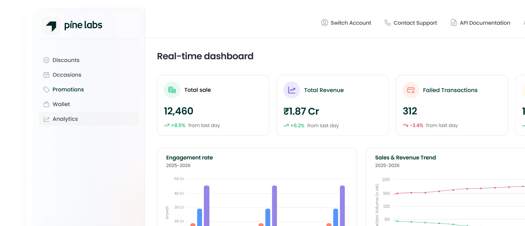The width and height of the screenshot is (525, 226).
Task: Click the Occasions calendar icon
Action: click(46, 75)
